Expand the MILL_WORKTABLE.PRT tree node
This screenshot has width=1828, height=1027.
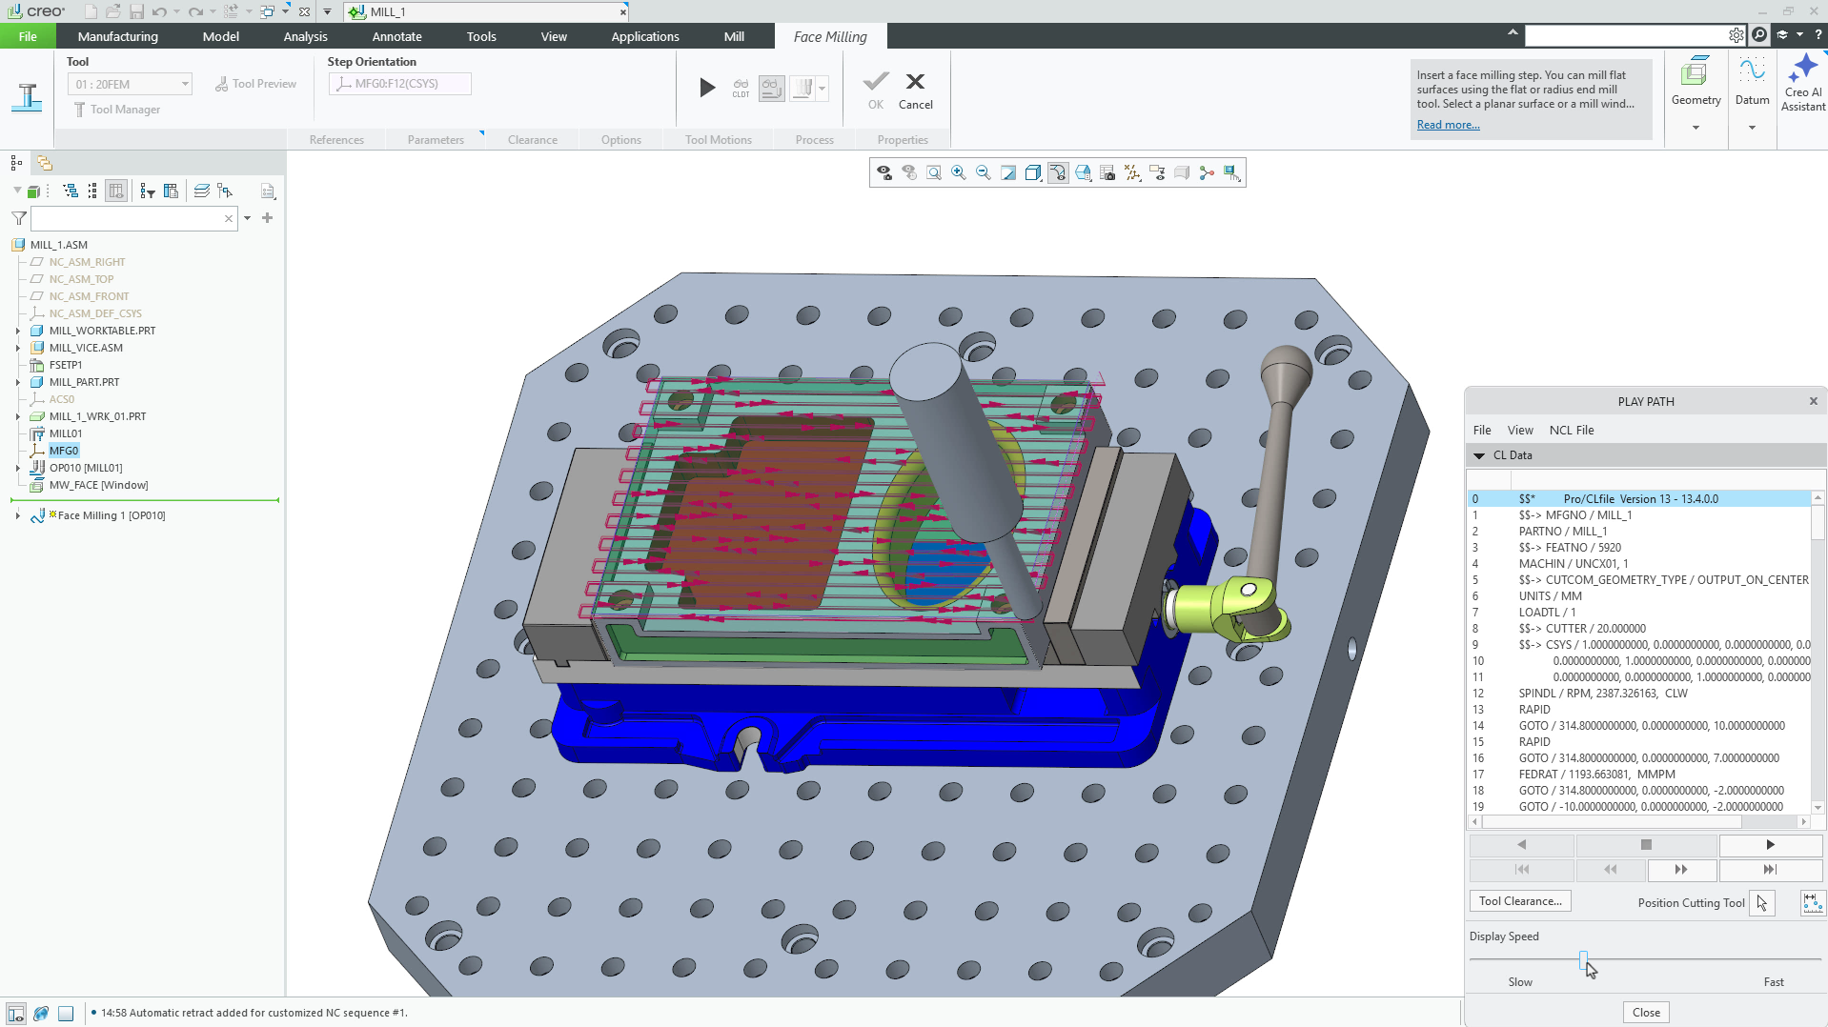[17, 331]
